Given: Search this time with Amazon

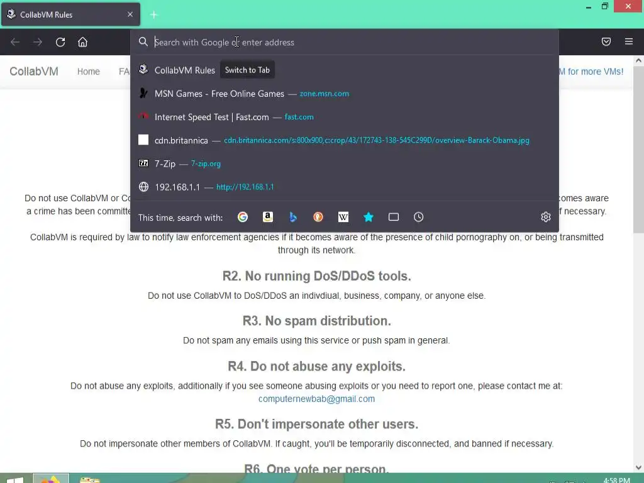Looking at the screenshot, I should (x=268, y=217).
